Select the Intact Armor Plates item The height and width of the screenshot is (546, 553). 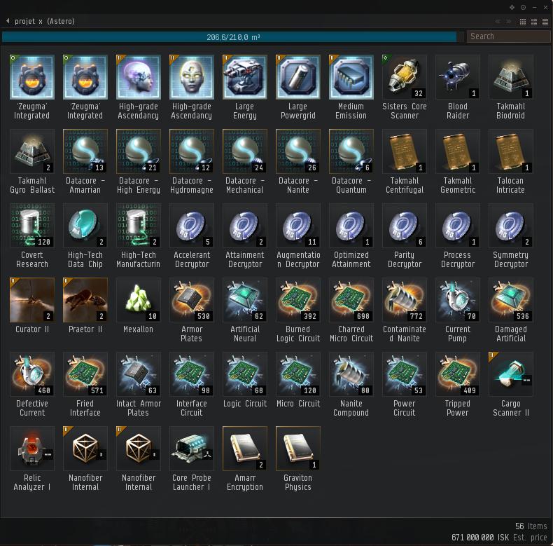pyautogui.click(x=139, y=374)
